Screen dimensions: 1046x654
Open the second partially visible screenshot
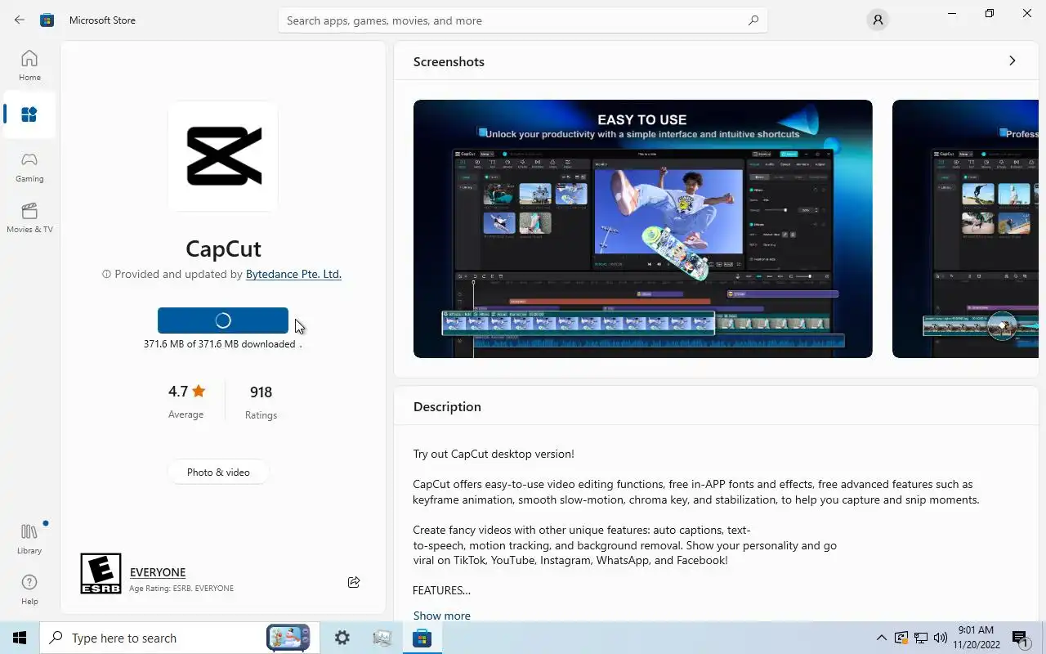965,229
